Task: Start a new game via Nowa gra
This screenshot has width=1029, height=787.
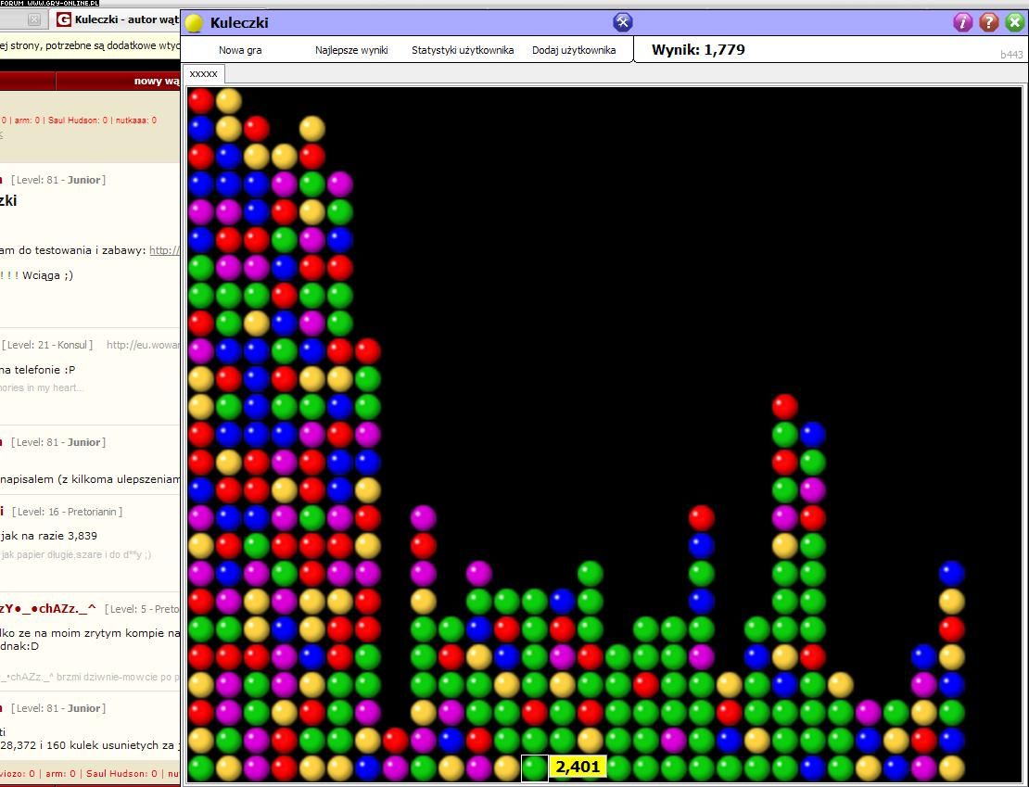Action: pyautogui.click(x=240, y=50)
